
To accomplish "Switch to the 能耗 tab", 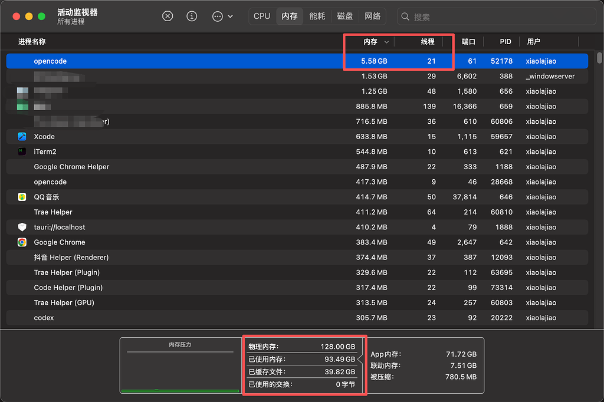I will point(317,16).
